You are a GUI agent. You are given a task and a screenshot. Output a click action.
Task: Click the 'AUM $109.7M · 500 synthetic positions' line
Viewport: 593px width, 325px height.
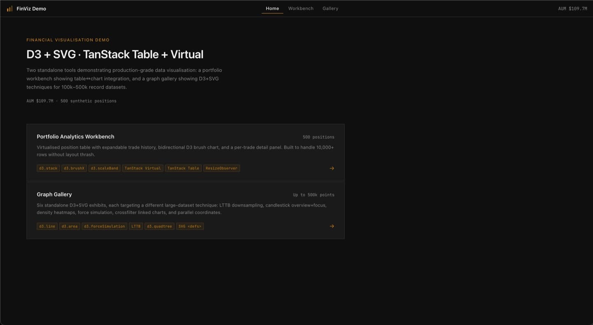[71, 101]
